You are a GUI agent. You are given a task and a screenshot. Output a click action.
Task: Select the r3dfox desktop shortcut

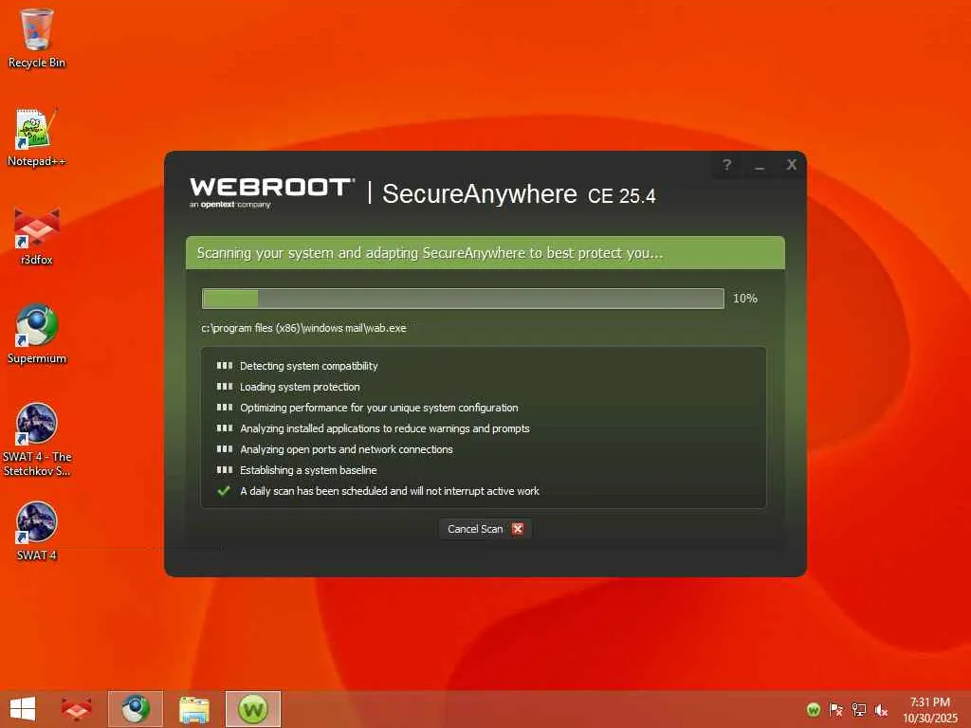click(37, 236)
